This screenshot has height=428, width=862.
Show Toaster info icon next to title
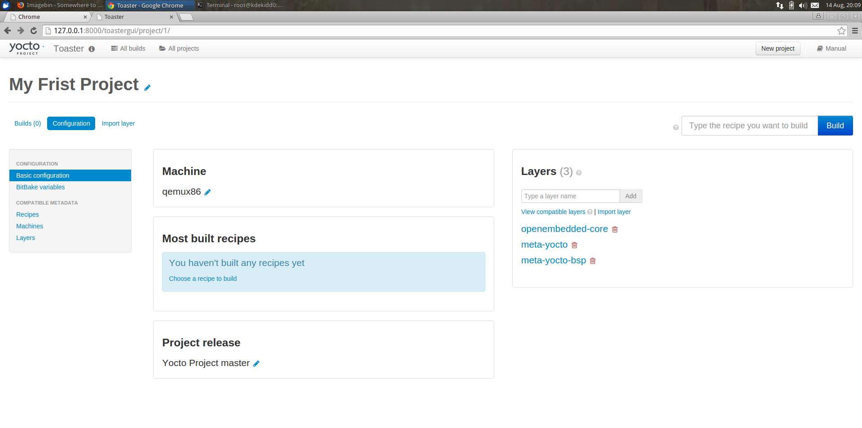(x=92, y=49)
